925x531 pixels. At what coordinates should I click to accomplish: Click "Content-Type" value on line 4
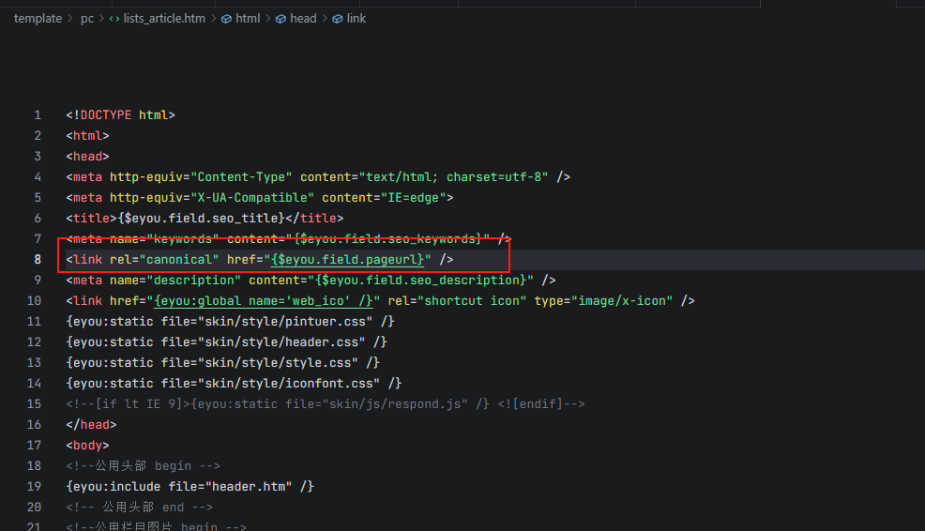pos(241,177)
